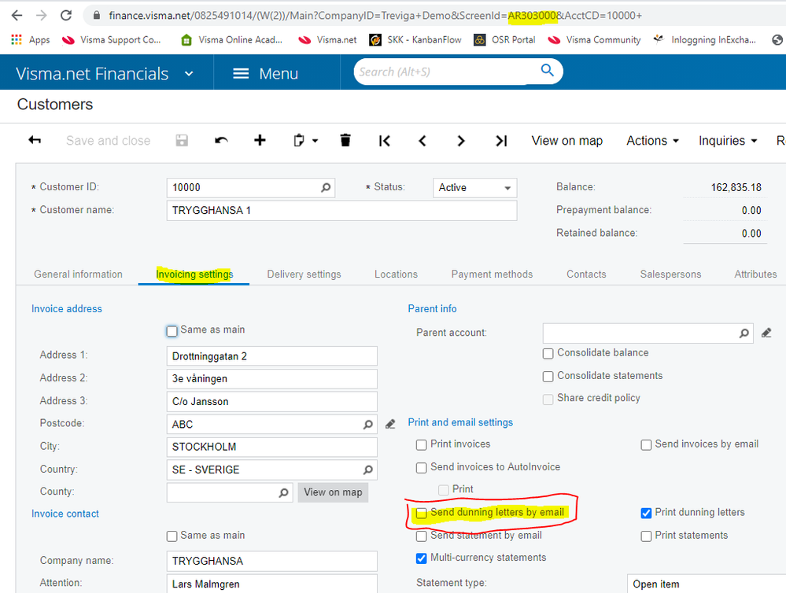Open the Inquiries dropdown menu
The image size is (786, 593).
coord(727,140)
